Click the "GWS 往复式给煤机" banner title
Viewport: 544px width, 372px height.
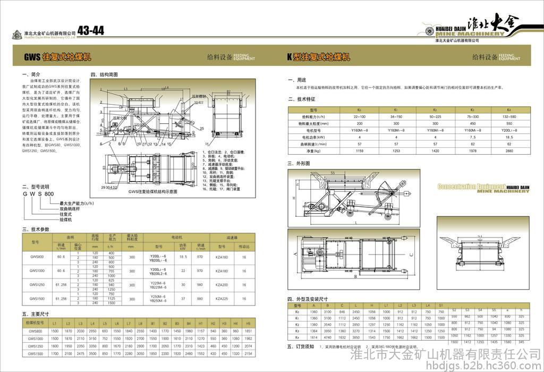[x=57, y=57]
